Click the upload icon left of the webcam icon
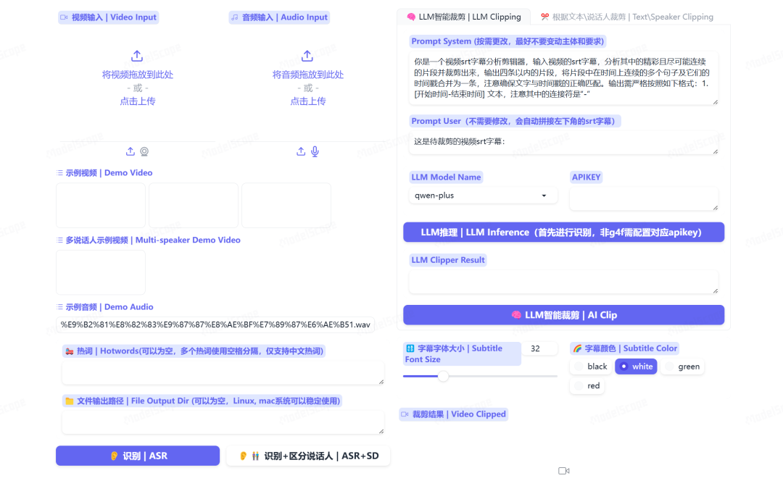 [130, 151]
